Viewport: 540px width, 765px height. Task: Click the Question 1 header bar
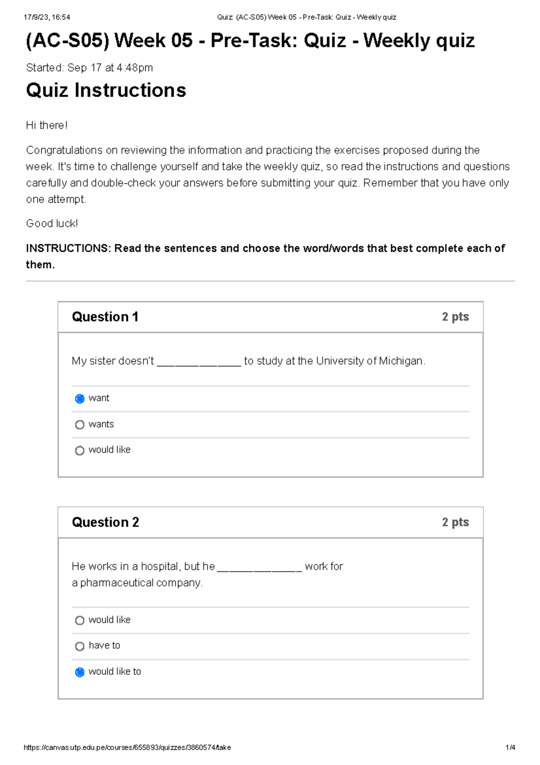coord(271,317)
